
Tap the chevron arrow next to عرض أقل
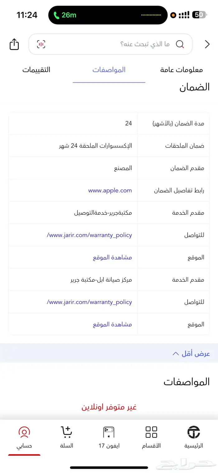click(x=175, y=353)
